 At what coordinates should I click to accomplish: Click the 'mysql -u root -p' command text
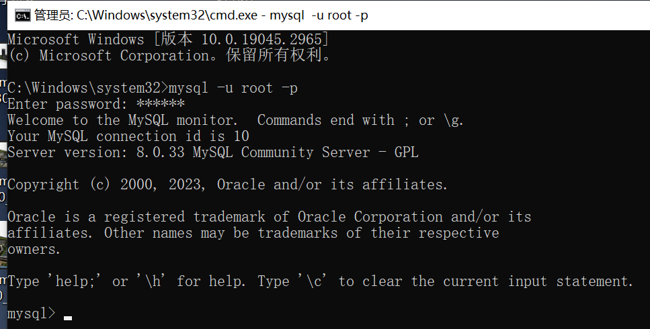point(233,88)
